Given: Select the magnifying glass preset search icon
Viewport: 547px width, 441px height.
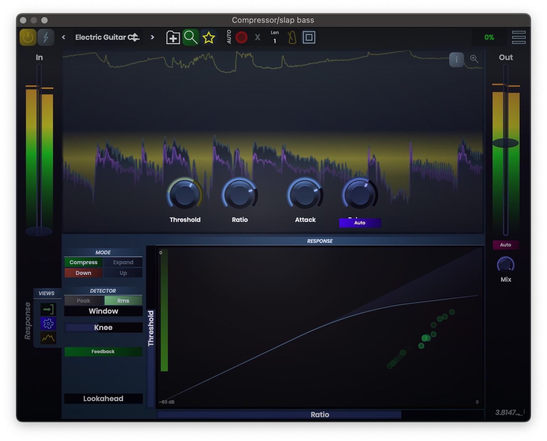Looking at the screenshot, I should point(191,37).
